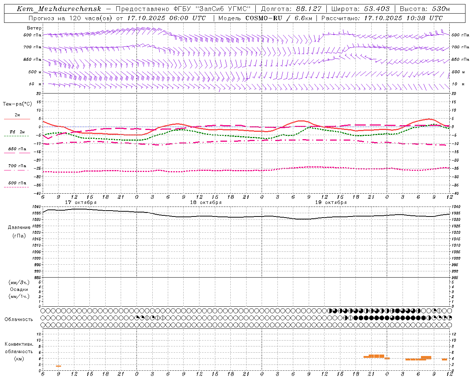The width and height of the screenshot is (471, 377).
Task: Select the 850 гПа temperature legend entry
Action: tap(17, 149)
